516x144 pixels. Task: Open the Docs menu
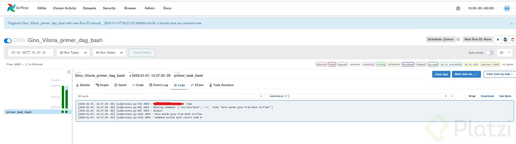(x=168, y=8)
